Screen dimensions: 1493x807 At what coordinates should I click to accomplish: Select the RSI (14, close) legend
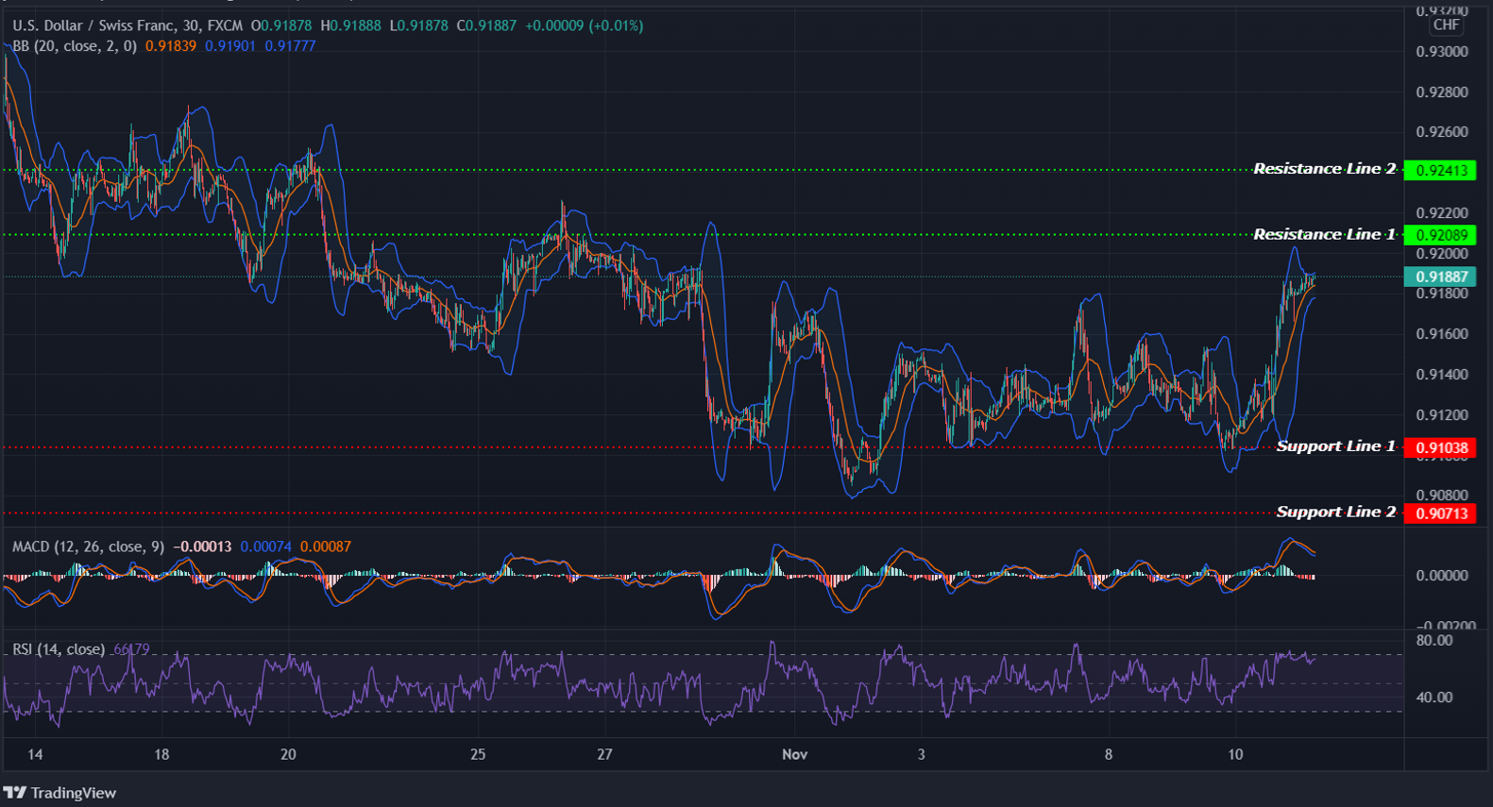point(59,649)
